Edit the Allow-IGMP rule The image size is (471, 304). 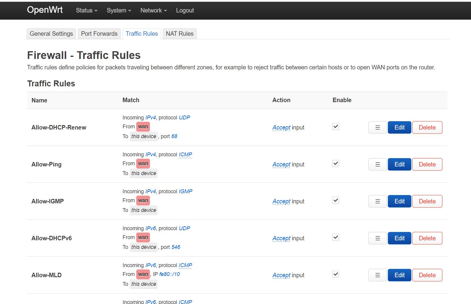(399, 201)
